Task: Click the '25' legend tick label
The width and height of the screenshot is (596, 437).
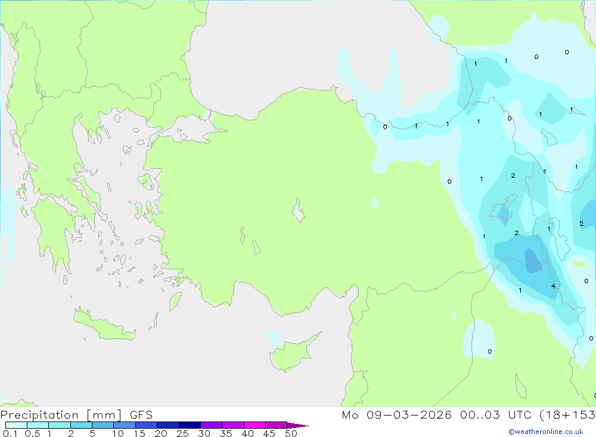Action: (x=182, y=433)
